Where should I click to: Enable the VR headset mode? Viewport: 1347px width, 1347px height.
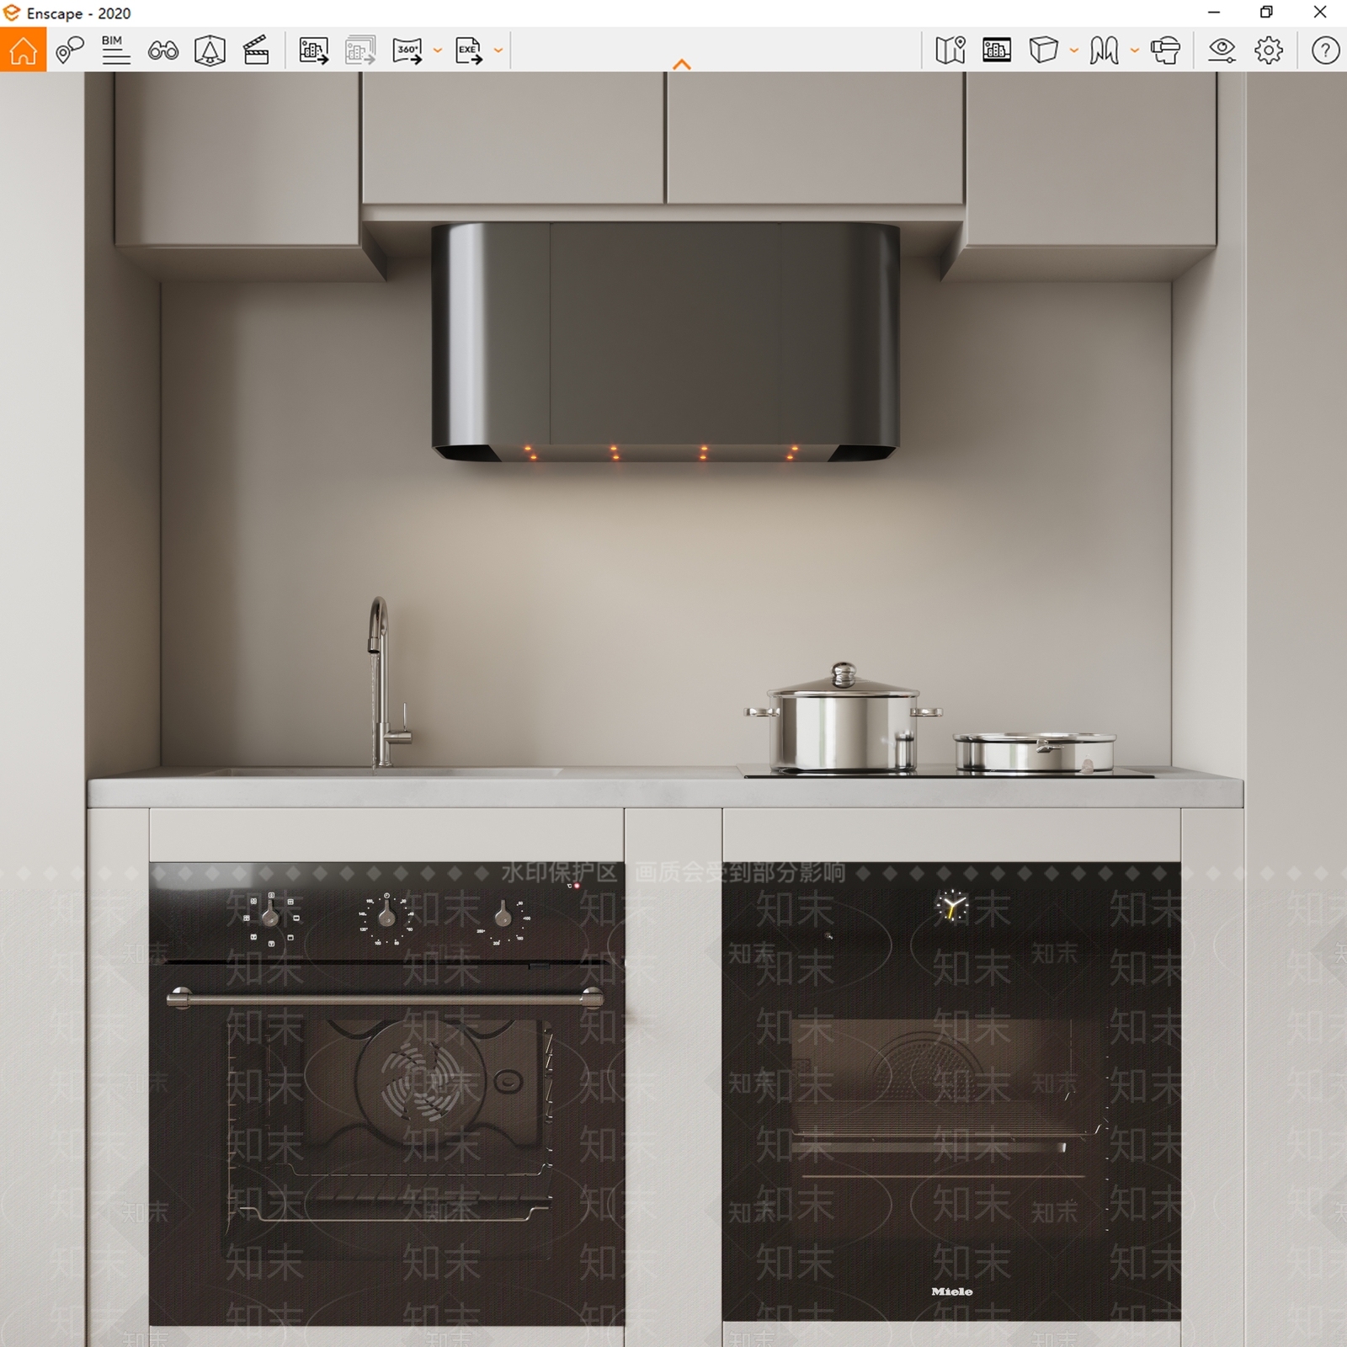[1165, 51]
